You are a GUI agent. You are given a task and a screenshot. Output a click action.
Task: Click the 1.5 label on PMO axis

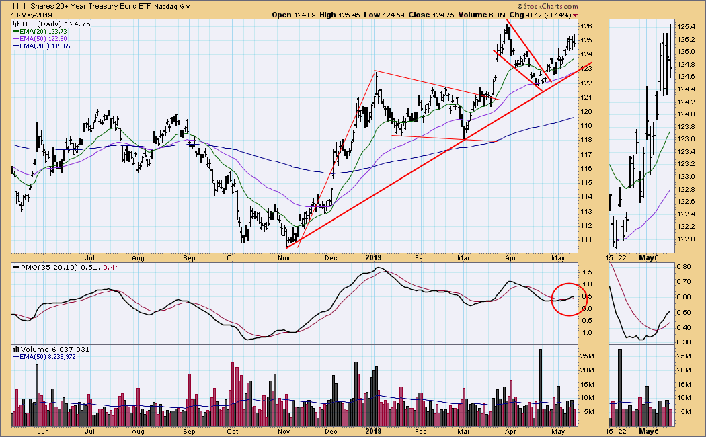(587, 272)
